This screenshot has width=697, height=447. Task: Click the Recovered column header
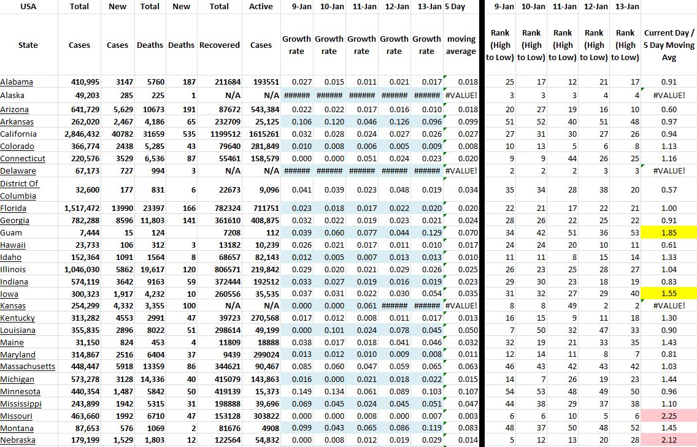220,45
